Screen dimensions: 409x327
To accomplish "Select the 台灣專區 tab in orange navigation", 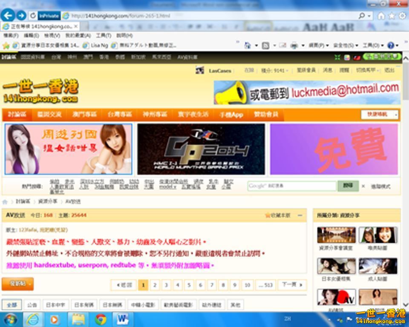I will click(x=119, y=114).
